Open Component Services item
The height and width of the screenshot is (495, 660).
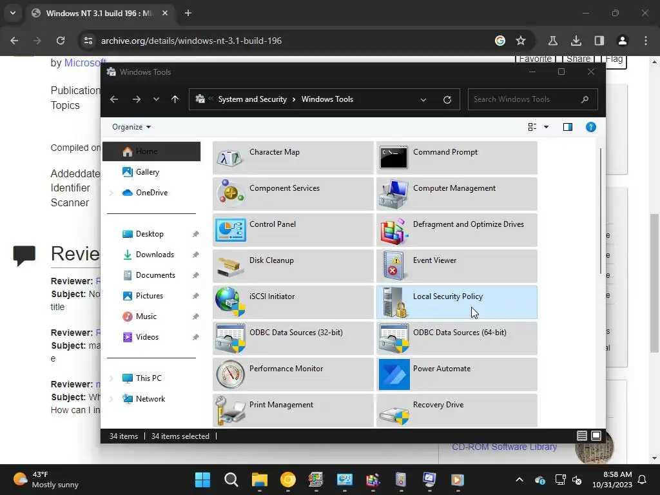tap(293, 194)
